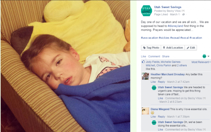Reply to Heather Marchant Droubay's comment

(161, 82)
